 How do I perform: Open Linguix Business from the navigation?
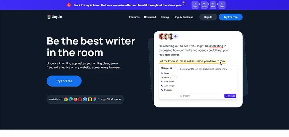[183, 17]
